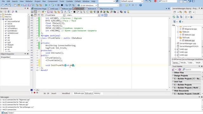The width and height of the screenshot is (203, 114).
Task: Click the black stop square in editor toolbar
Action: [74, 12]
